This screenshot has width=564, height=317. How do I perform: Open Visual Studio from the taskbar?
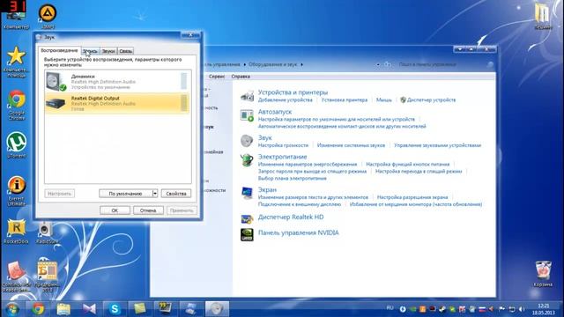pyautogui.click(x=89, y=309)
